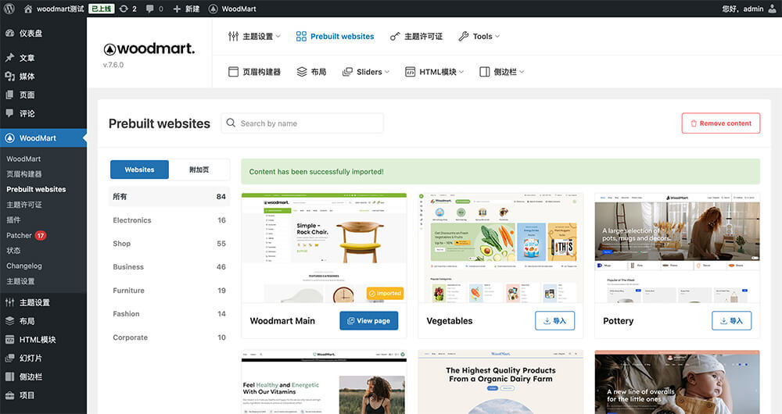Open the admin user profile menu
The width and height of the screenshot is (782, 414).
pyautogui.click(x=749, y=9)
